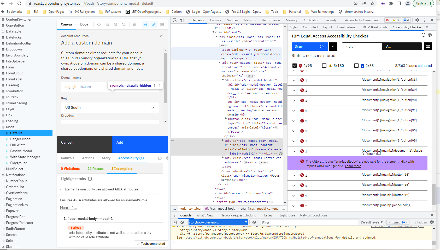440x250 pixels.
Task: Toggle the device toolbar in DevTools
Action: click(x=182, y=20)
